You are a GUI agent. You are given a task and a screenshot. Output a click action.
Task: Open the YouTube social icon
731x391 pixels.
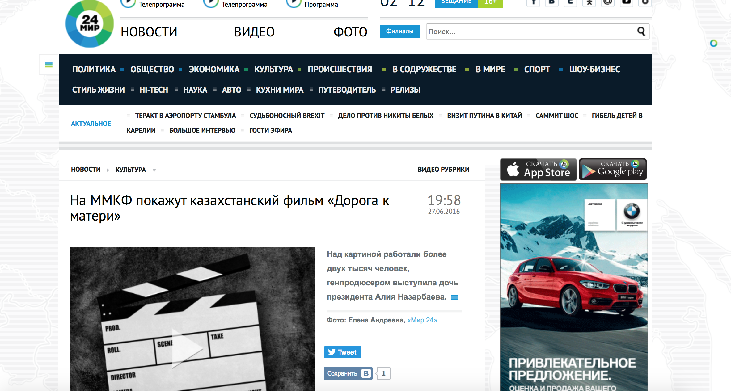click(x=626, y=2)
